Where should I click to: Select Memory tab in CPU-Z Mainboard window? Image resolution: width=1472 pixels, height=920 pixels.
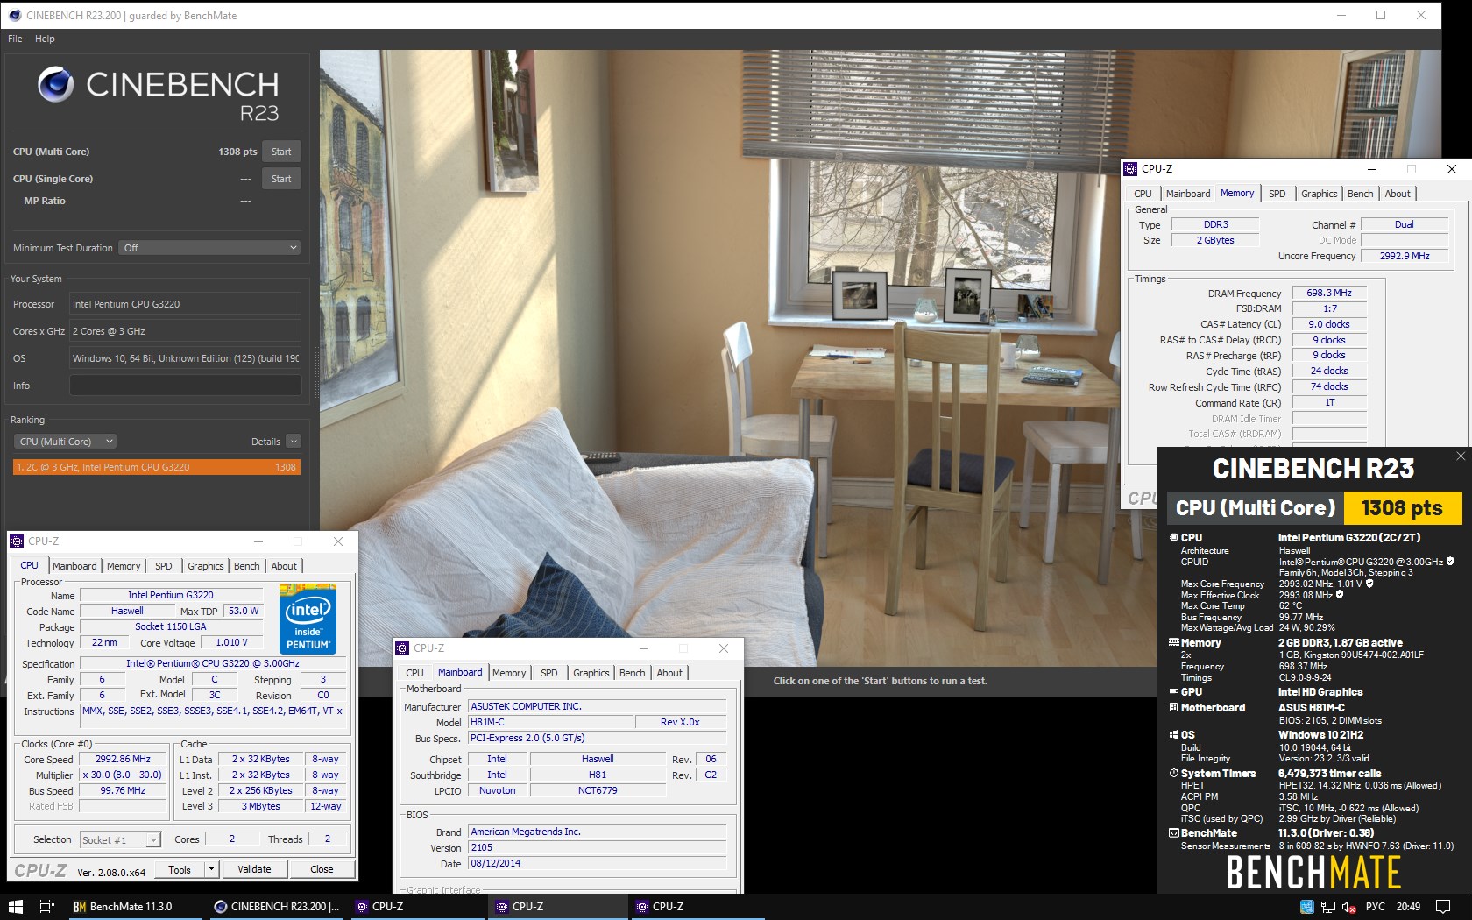click(x=509, y=673)
